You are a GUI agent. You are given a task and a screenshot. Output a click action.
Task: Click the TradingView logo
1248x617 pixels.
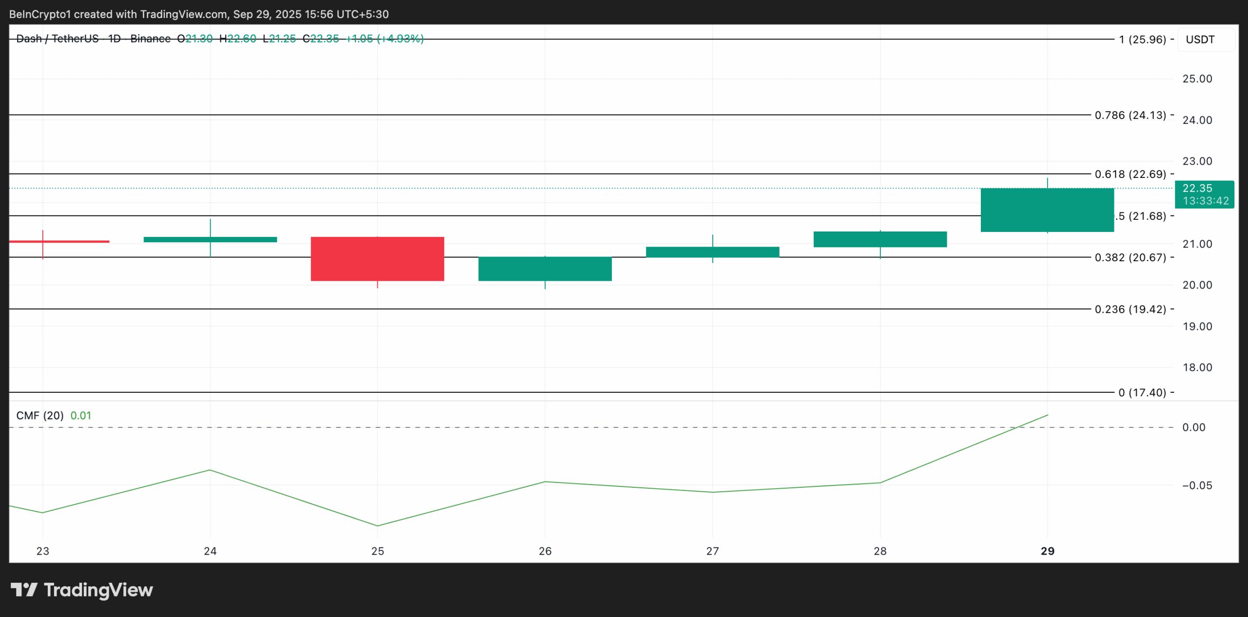(82, 590)
